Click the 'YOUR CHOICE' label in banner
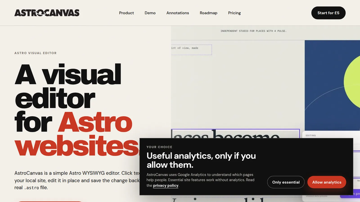360x202 pixels. [159, 147]
